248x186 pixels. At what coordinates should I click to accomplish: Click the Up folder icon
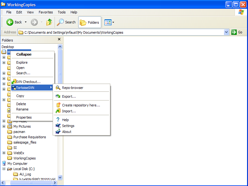[x=49, y=22]
